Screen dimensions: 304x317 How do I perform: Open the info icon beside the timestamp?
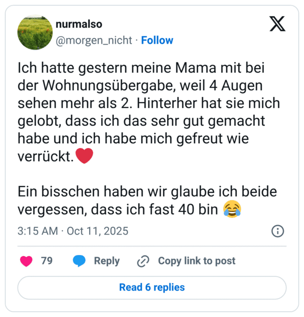click(277, 231)
